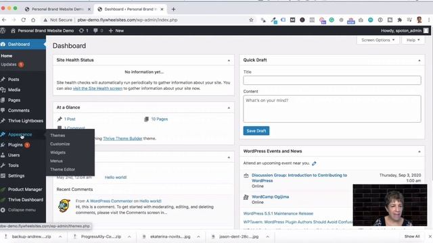Open the updates icon in admin bar

(x=83, y=30)
